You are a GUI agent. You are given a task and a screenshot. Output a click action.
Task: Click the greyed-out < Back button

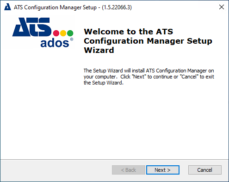pyautogui.click(x=129, y=170)
